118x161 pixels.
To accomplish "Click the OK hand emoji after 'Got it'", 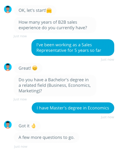I will click(33, 126).
